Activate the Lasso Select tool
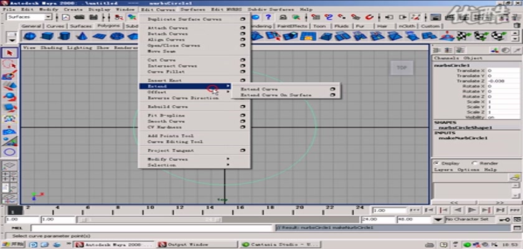 point(10,64)
